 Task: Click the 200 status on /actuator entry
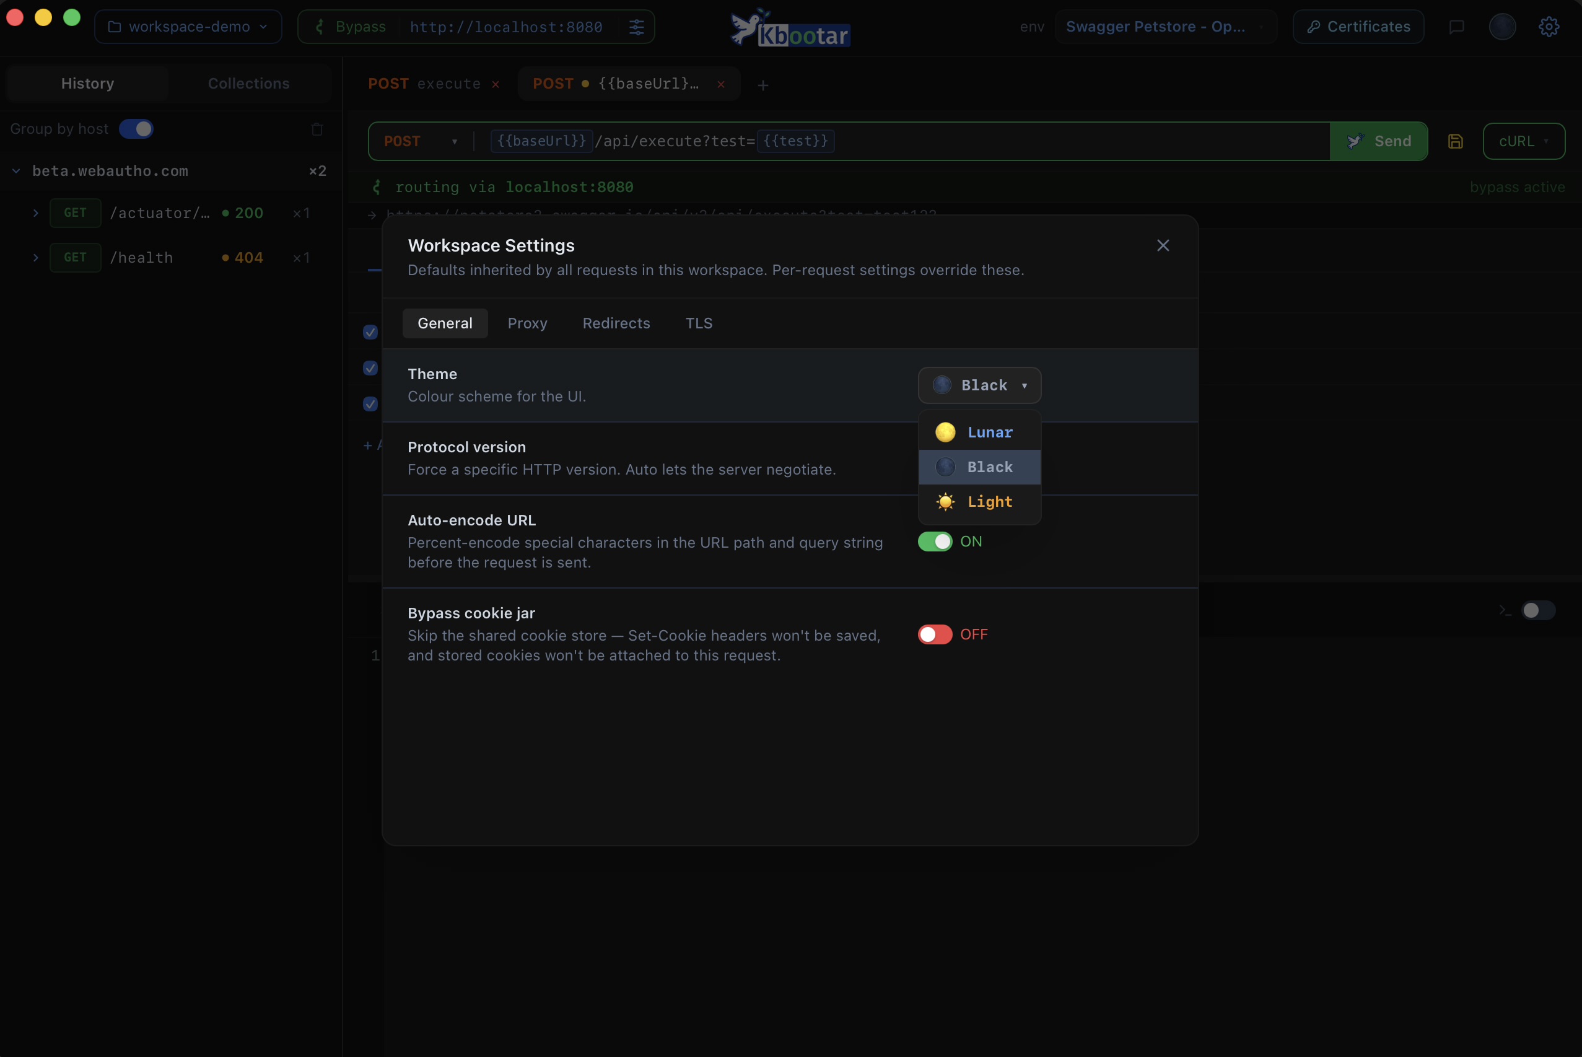click(243, 213)
